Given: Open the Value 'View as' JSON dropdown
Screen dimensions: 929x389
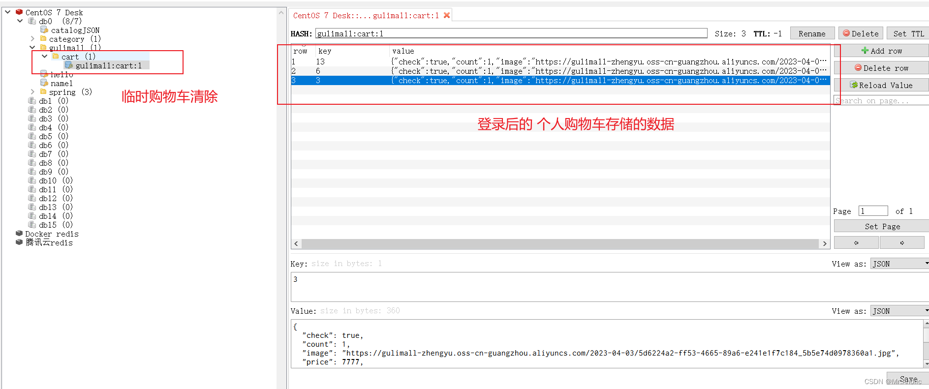Looking at the screenshot, I should coord(899,311).
